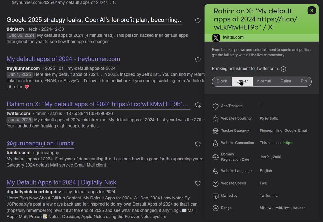Open My default apps of 2024 treyhunner link
The width and height of the screenshot is (323, 222).
tap(63, 59)
